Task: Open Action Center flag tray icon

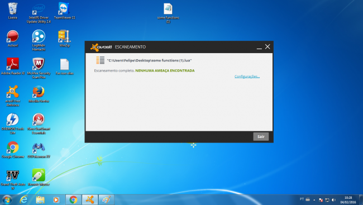Action: point(321,200)
